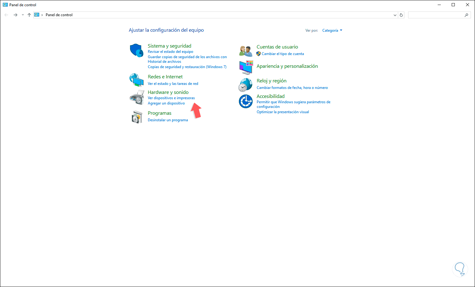
Task: Open Programas category
Action: (160, 113)
